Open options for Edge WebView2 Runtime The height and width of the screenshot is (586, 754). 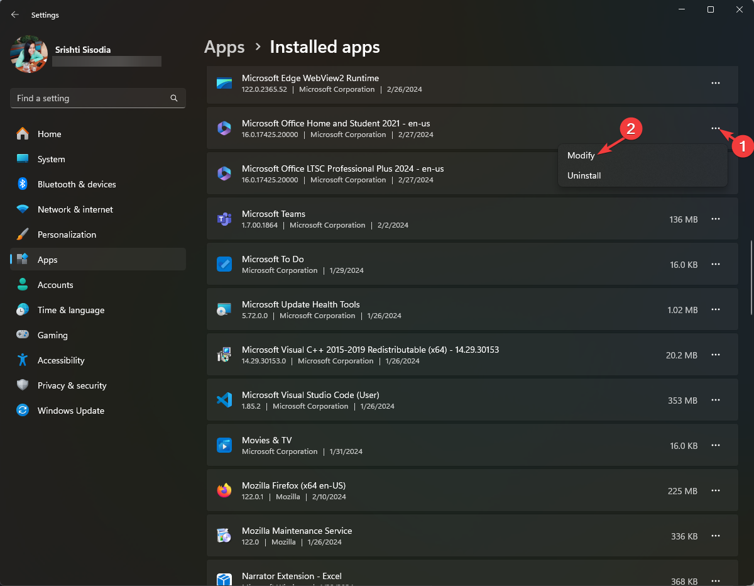(715, 83)
